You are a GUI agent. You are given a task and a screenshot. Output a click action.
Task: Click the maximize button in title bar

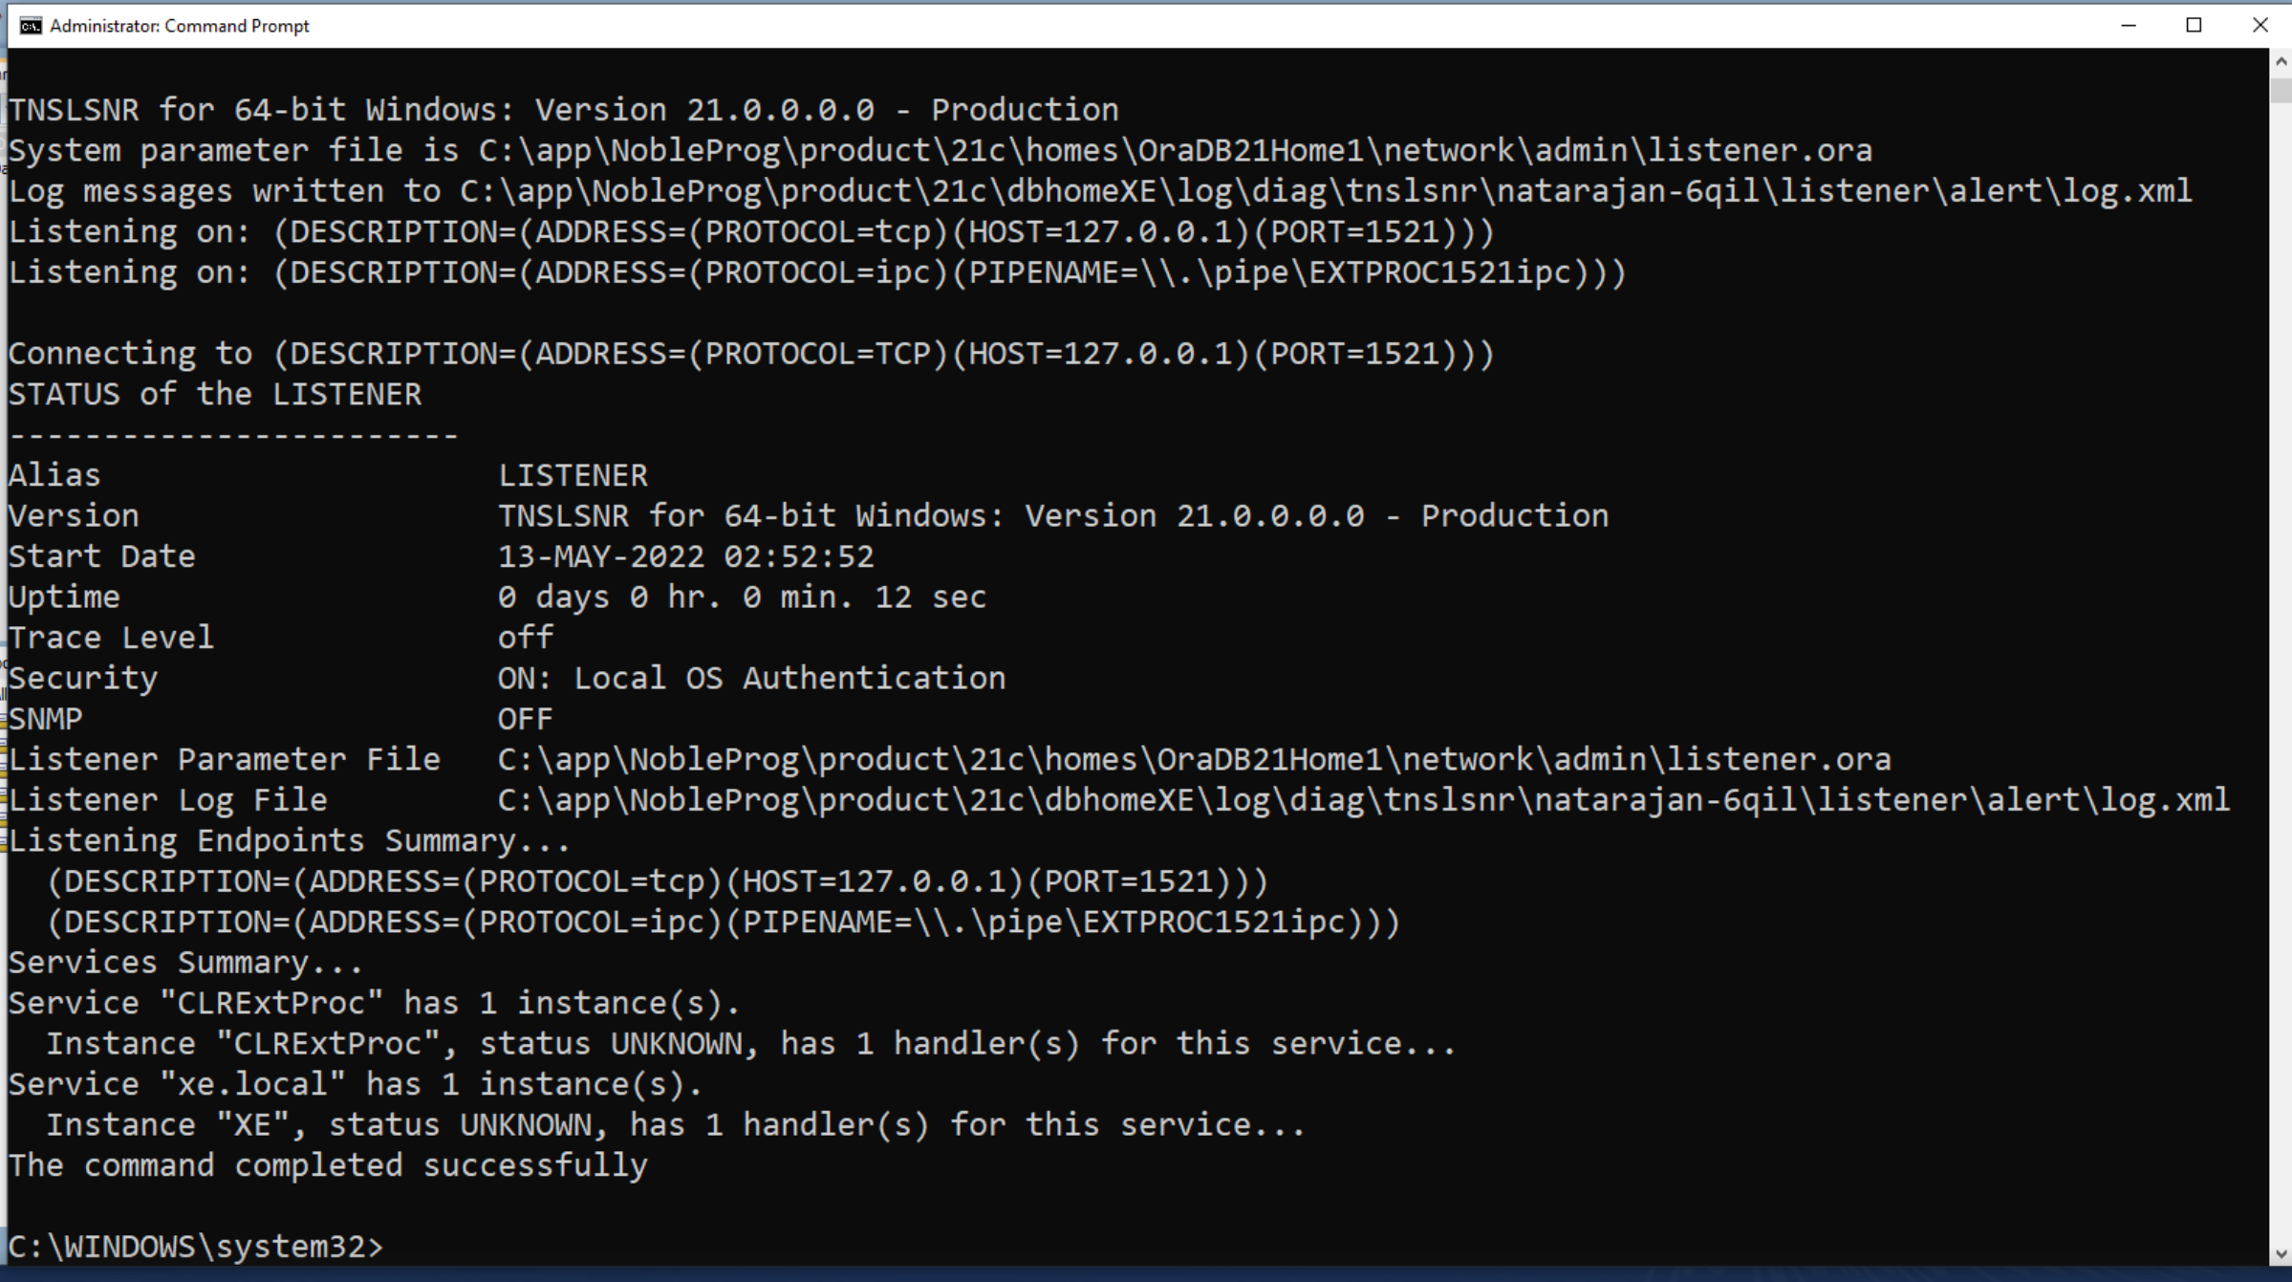coord(2193,24)
